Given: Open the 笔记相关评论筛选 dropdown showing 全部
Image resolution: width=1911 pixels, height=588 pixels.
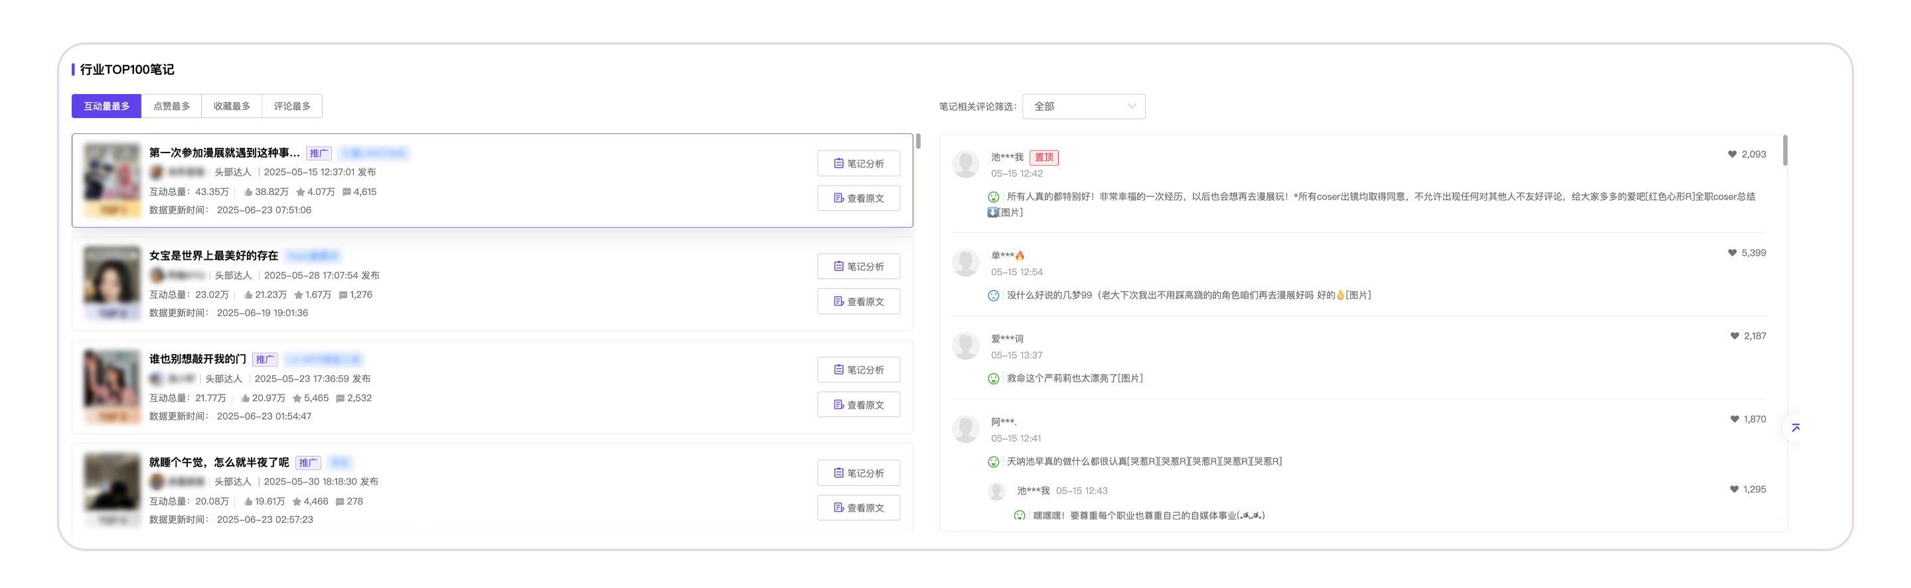Looking at the screenshot, I should (x=1083, y=106).
